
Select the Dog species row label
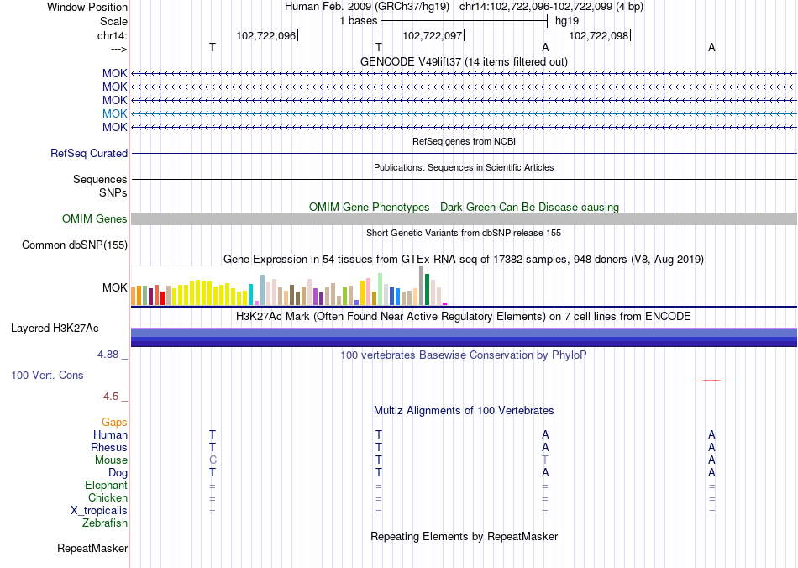118,473
